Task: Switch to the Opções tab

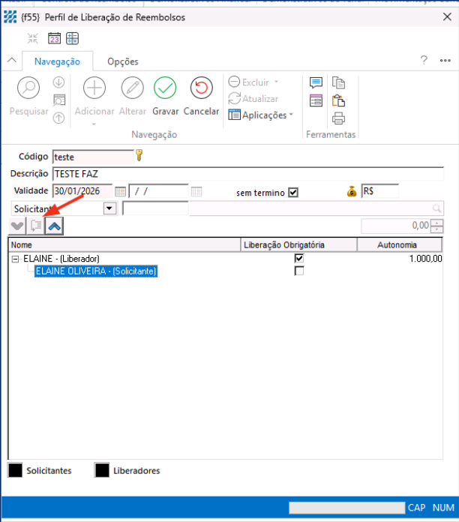Action: click(x=122, y=61)
